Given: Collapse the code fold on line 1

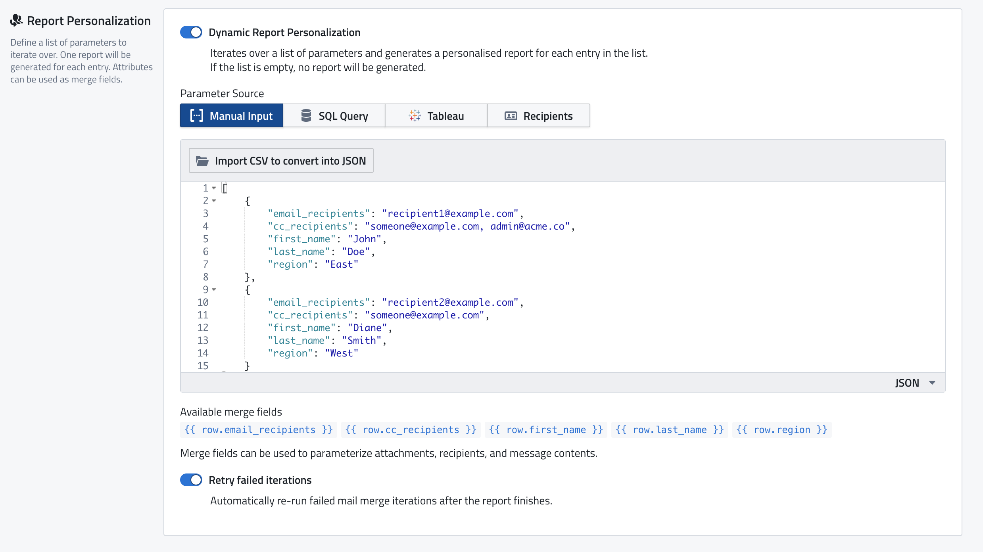Looking at the screenshot, I should click(x=214, y=188).
